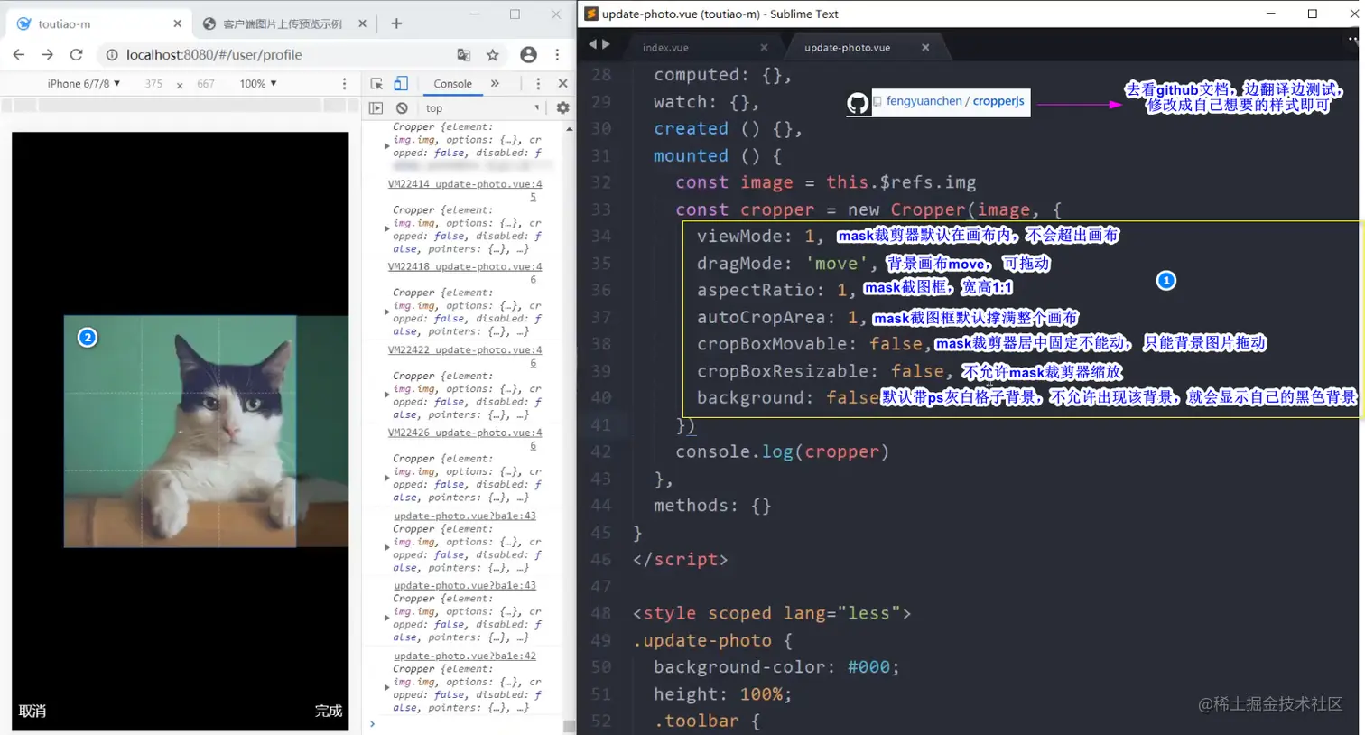Minimize the Sublime Text window

click(x=1270, y=14)
